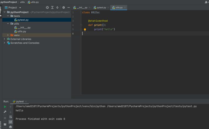Click the class name Utils in the editor
The image size is (209, 129).
(x=95, y=12)
